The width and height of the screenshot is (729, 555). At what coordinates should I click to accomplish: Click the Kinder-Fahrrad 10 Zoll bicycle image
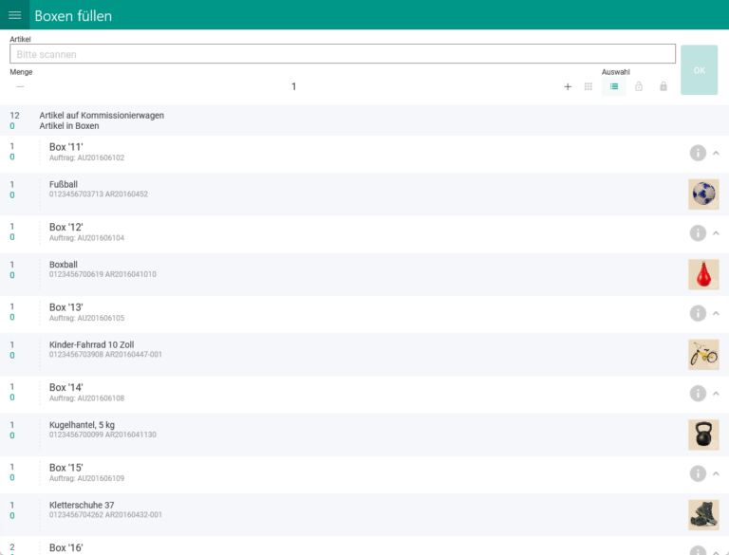point(703,355)
